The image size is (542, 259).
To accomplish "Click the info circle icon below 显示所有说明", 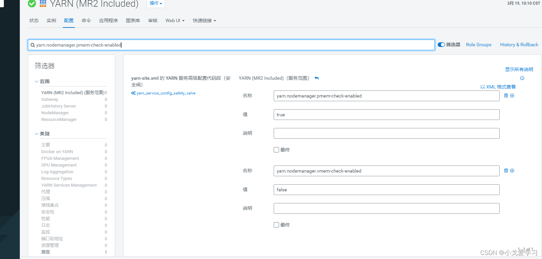I will click(522, 78).
